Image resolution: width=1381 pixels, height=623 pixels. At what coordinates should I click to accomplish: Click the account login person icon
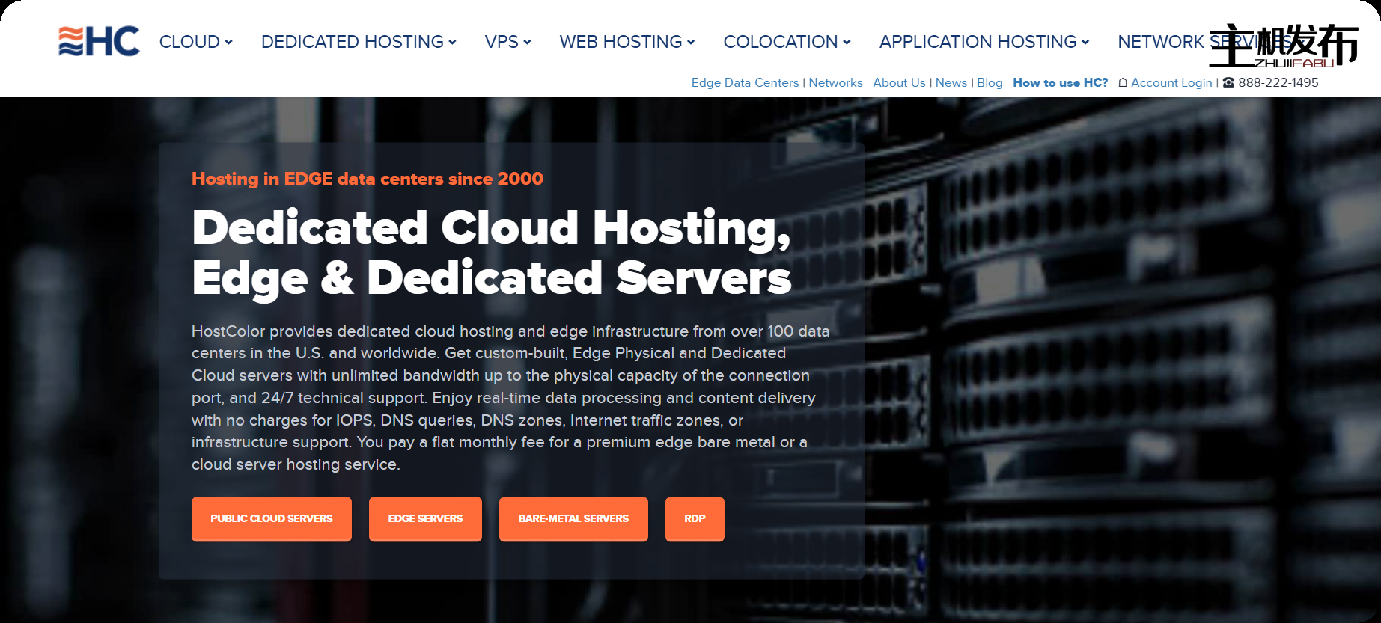coord(1122,83)
